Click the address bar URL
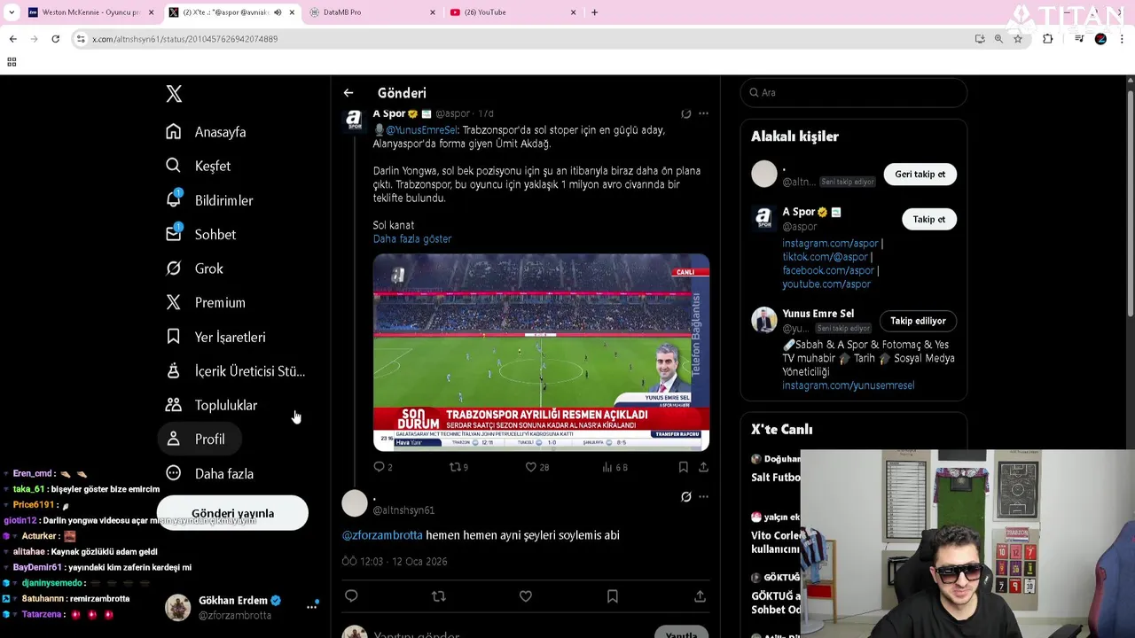Viewport: 1135px width, 638px height. 185,39
